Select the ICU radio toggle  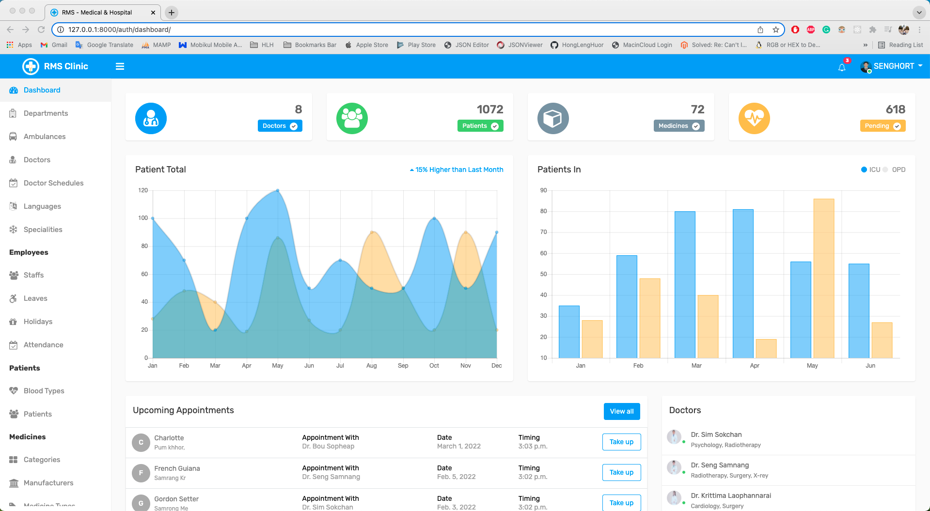click(x=864, y=170)
